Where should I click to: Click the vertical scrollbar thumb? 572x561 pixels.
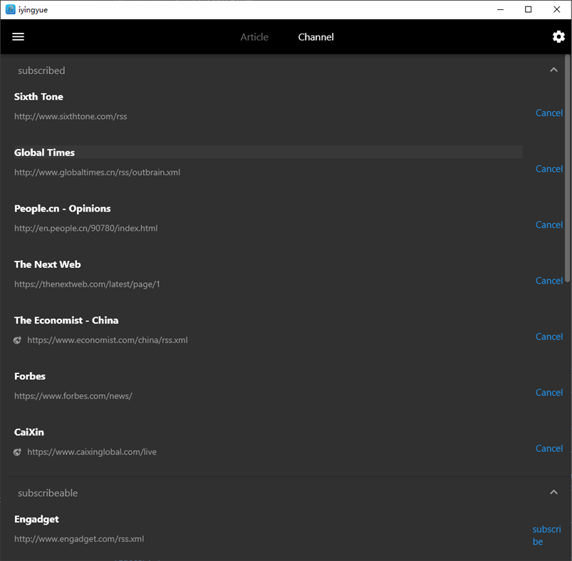(567, 168)
